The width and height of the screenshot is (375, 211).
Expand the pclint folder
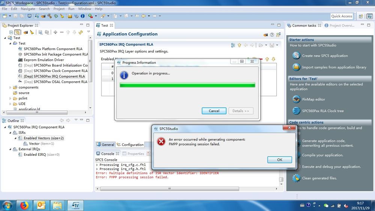click(x=10, y=98)
